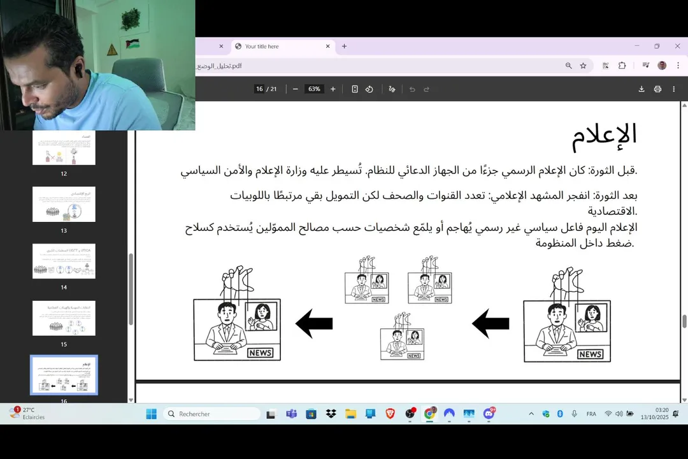Click the PDF page vertical scrollbar thumb
The width and height of the screenshot is (688, 459).
pyautogui.click(x=684, y=321)
